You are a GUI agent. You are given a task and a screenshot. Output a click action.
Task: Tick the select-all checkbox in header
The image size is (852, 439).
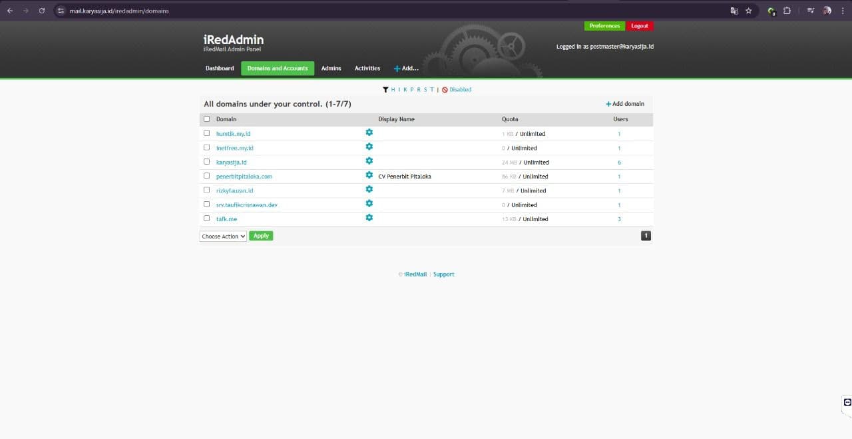click(206, 119)
